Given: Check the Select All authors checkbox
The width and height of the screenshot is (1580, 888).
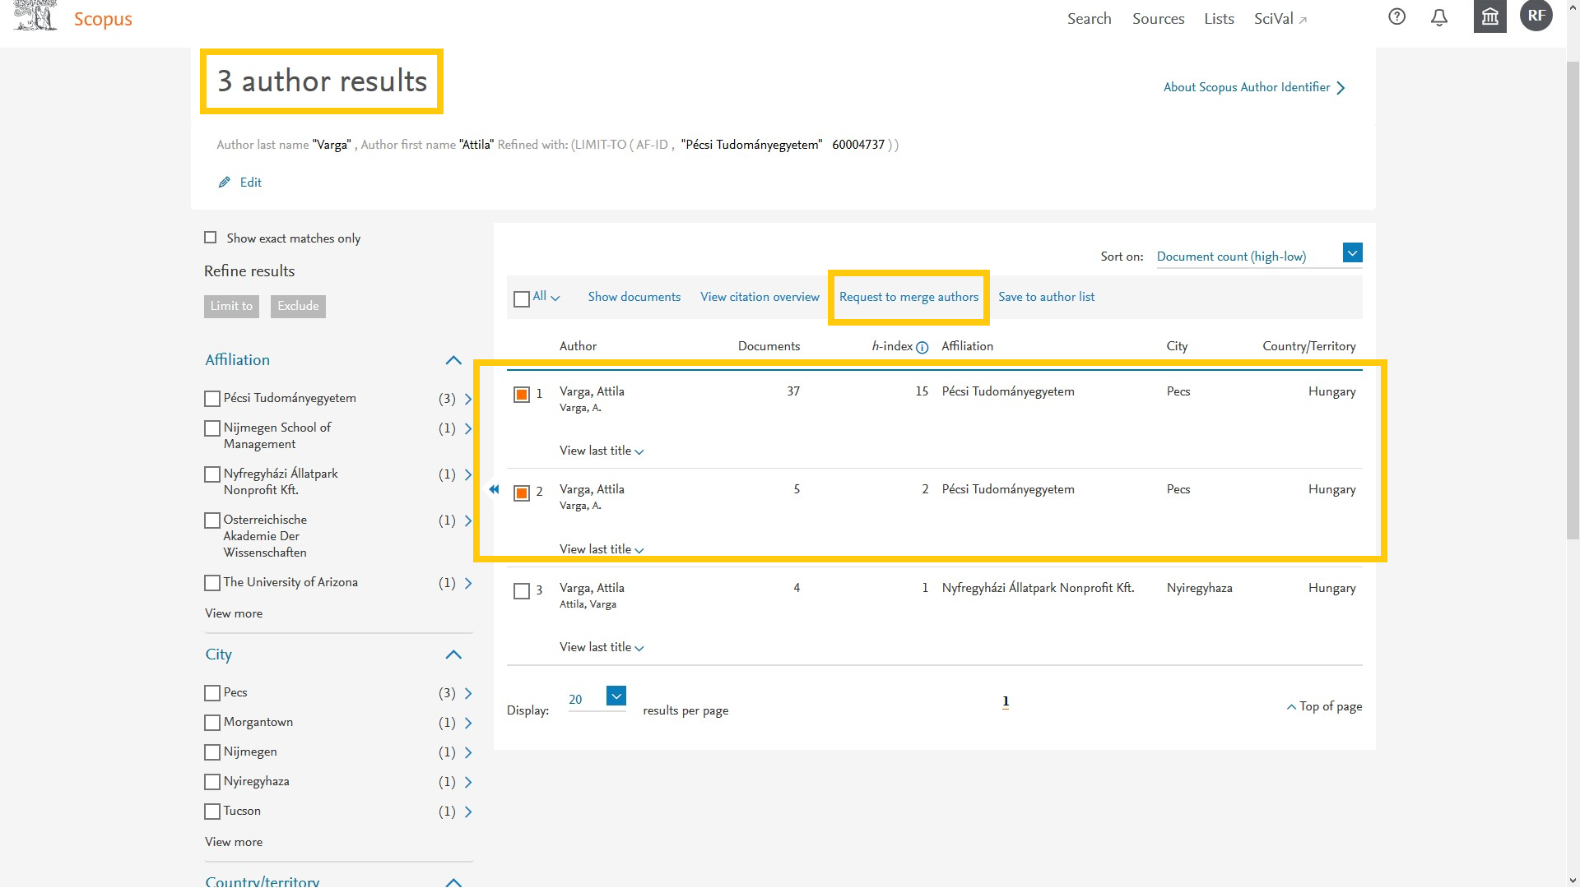Looking at the screenshot, I should 522,298.
